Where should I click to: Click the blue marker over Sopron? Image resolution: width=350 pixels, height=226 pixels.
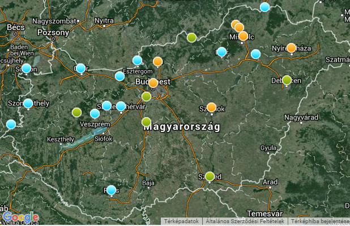[27, 68]
